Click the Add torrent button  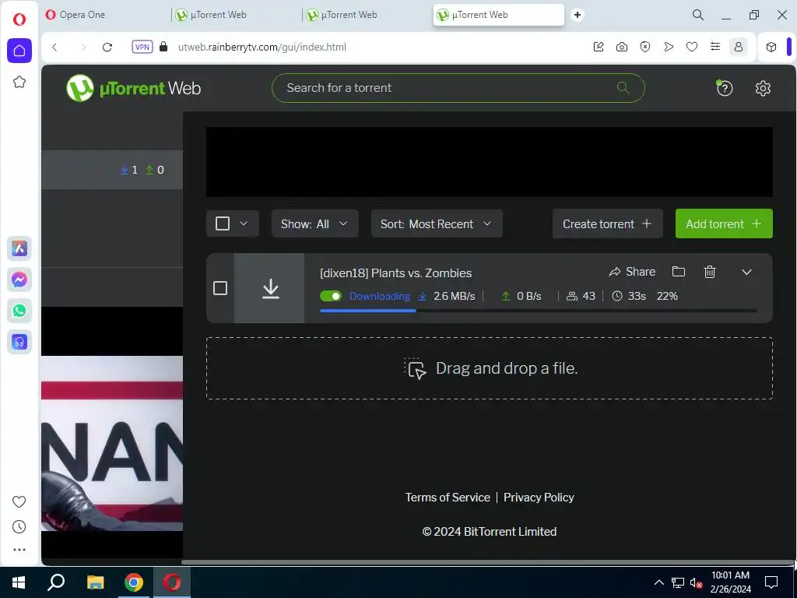[x=724, y=223]
